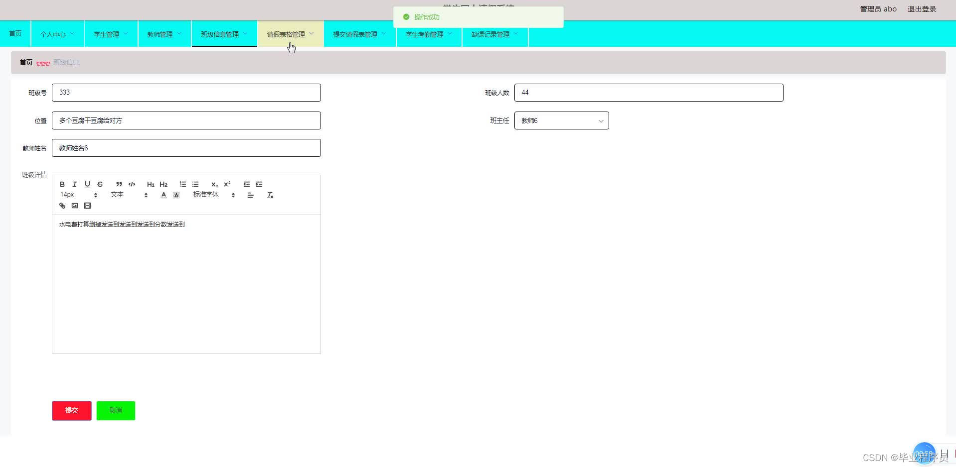Screen dimensions: 956x467
Task: Insert a video in the editor
Action: tap(87, 206)
